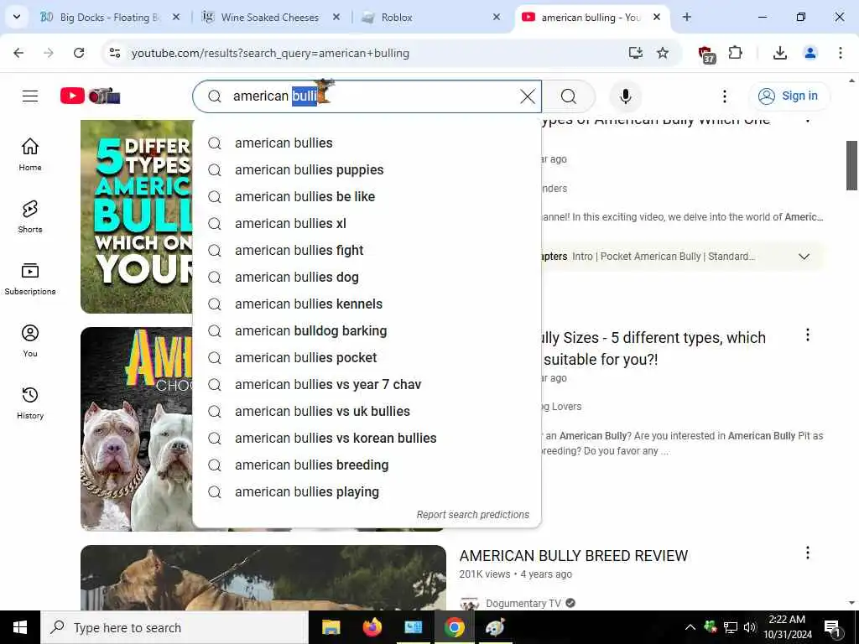
Task: Open the Chrome profile avatar
Action: [810, 53]
